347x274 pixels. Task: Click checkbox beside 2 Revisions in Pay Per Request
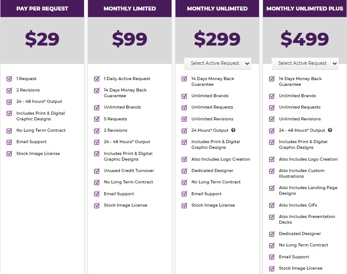pos(9,90)
